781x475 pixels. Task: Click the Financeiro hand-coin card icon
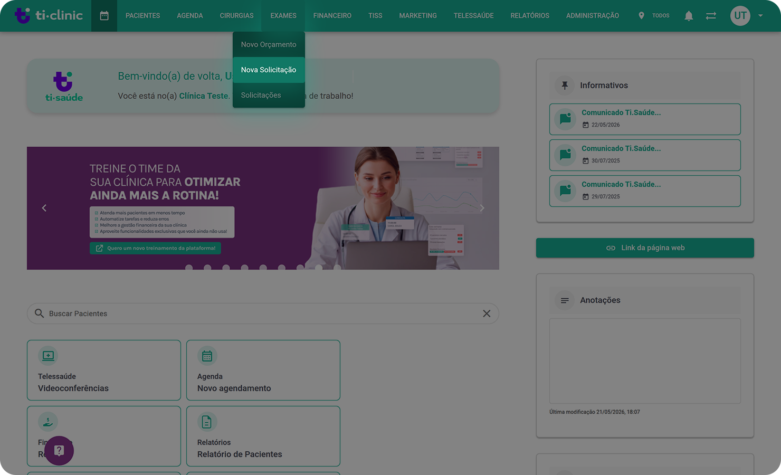48,422
